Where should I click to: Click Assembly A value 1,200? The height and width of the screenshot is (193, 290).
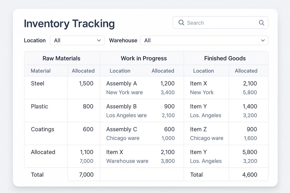[x=167, y=83]
